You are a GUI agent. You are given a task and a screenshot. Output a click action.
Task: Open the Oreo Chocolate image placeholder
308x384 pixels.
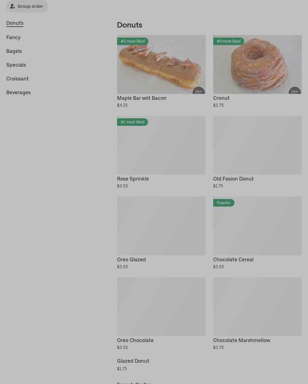[161, 307]
